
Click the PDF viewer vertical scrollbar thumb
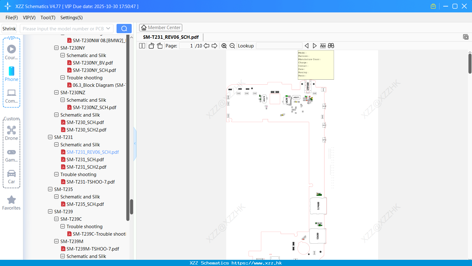click(x=470, y=64)
